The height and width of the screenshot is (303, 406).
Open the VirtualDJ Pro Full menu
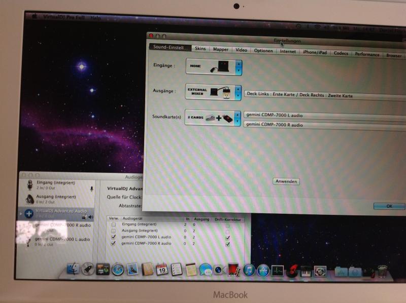click(x=64, y=17)
